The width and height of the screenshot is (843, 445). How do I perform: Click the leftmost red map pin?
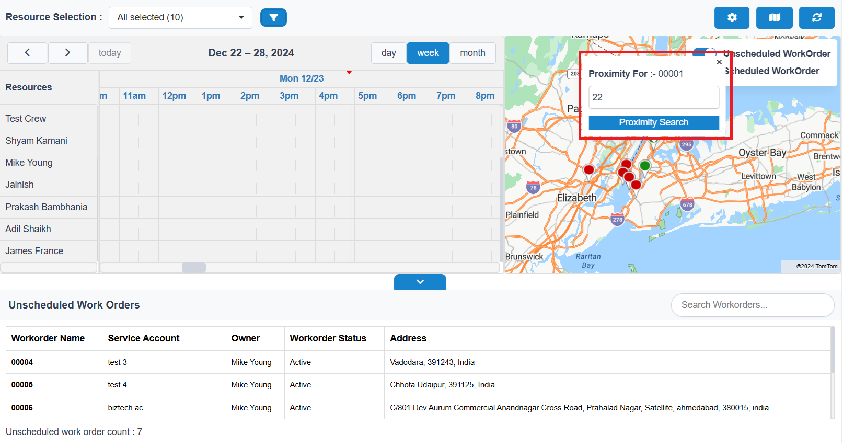point(589,170)
